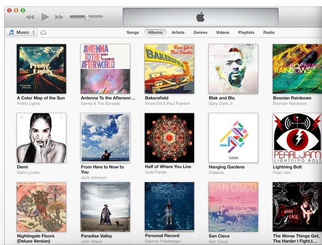The height and width of the screenshot is (245, 322).
Task: Click the 'Antenna To the Afterwor…' title
Action: point(108,98)
